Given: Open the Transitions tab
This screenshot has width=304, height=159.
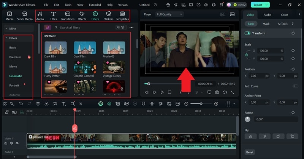Looking at the screenshot, I should tap(68, 16).
